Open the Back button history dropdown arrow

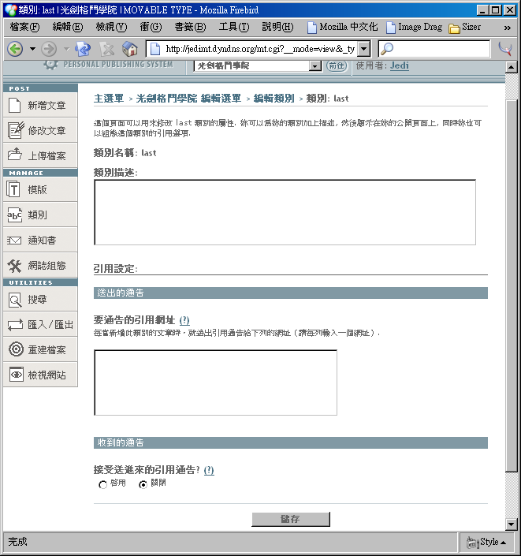click(32, 49)
